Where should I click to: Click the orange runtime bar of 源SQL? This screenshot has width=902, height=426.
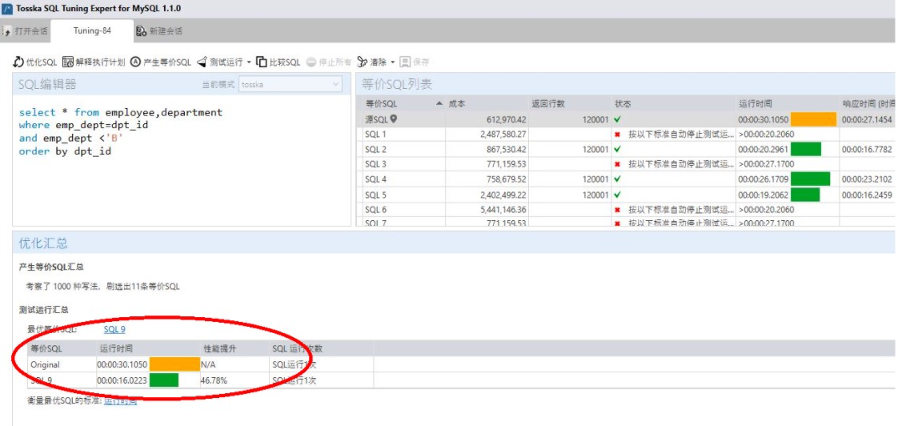[813, 119]
